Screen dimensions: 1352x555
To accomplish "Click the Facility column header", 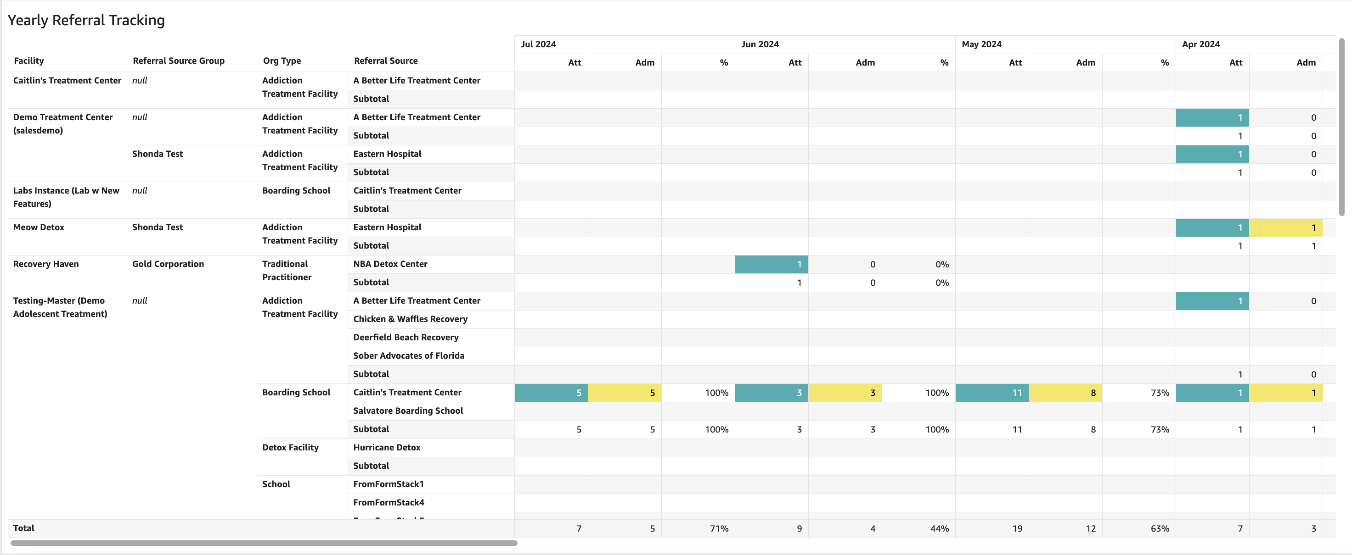I will pos(29,61).
